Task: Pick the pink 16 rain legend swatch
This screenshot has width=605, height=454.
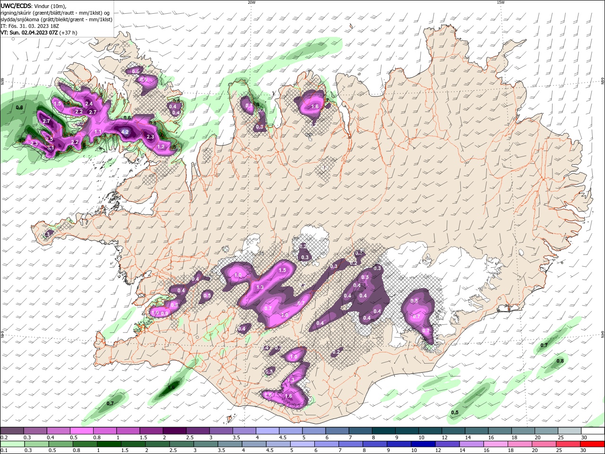Action: point(495,444)
